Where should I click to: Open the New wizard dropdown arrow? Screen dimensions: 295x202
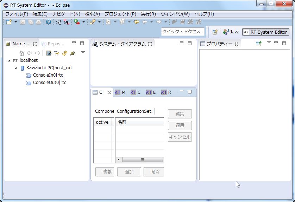pos(15,22)
